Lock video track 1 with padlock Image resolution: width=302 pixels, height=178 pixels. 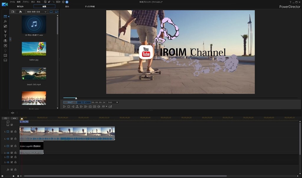tap(15, 132)
